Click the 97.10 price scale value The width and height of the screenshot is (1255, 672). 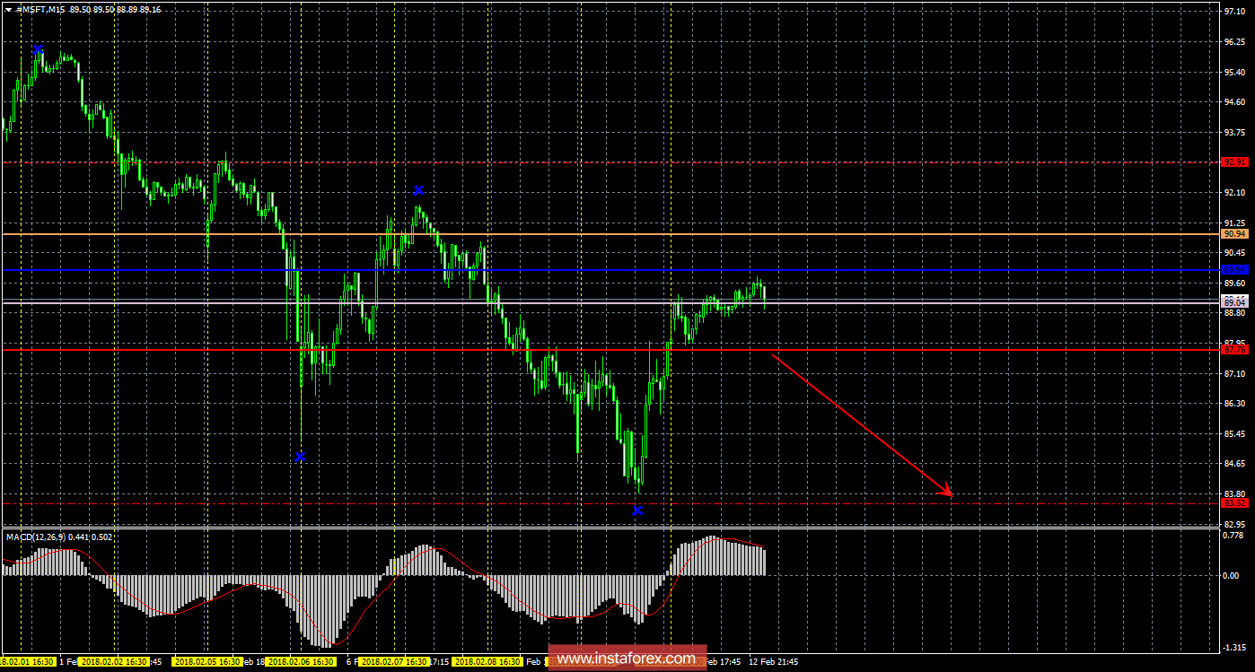click(x=1234, y=12)
